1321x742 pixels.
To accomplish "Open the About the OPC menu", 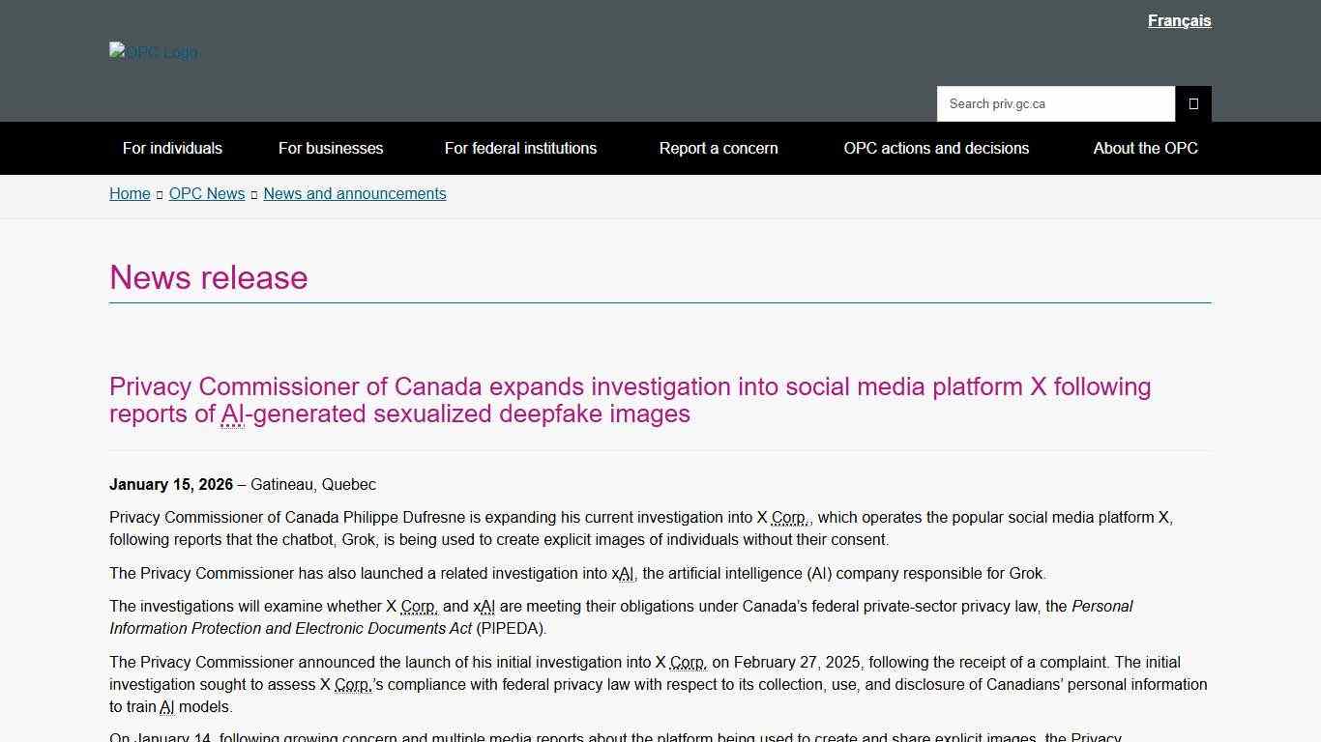I will click(1145, 148).
